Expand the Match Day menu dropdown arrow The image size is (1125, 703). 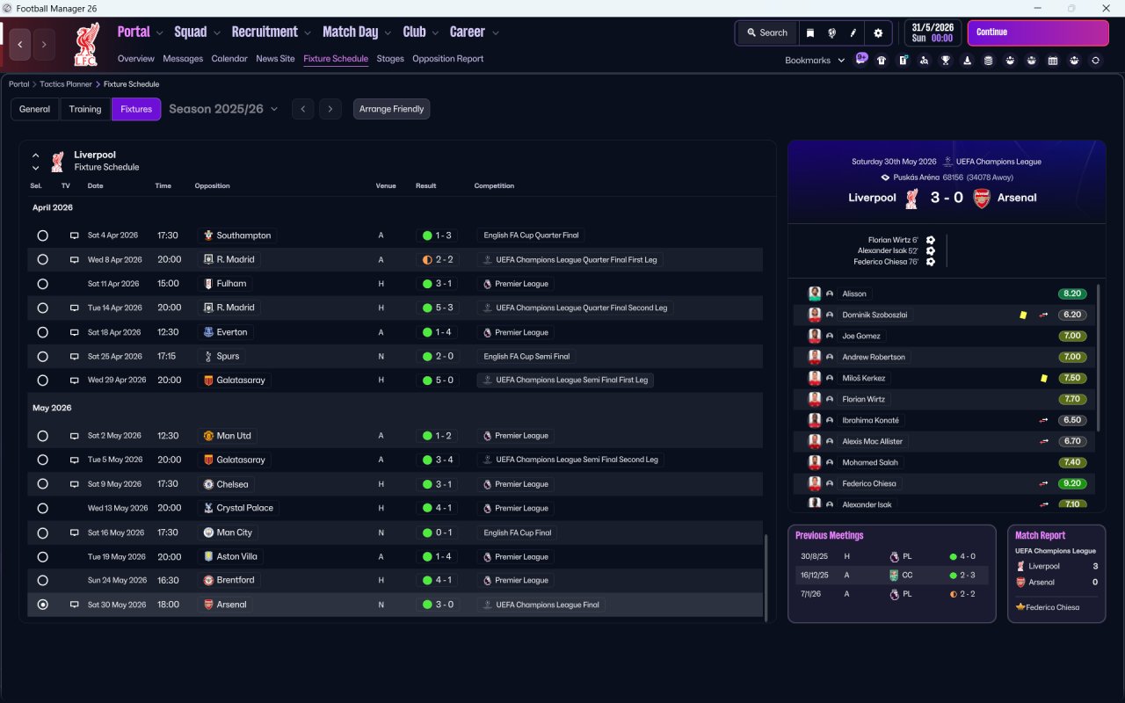click(388, 33)
